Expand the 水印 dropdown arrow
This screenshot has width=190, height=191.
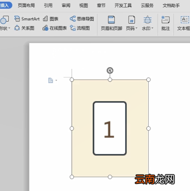(x=152, y=28)
